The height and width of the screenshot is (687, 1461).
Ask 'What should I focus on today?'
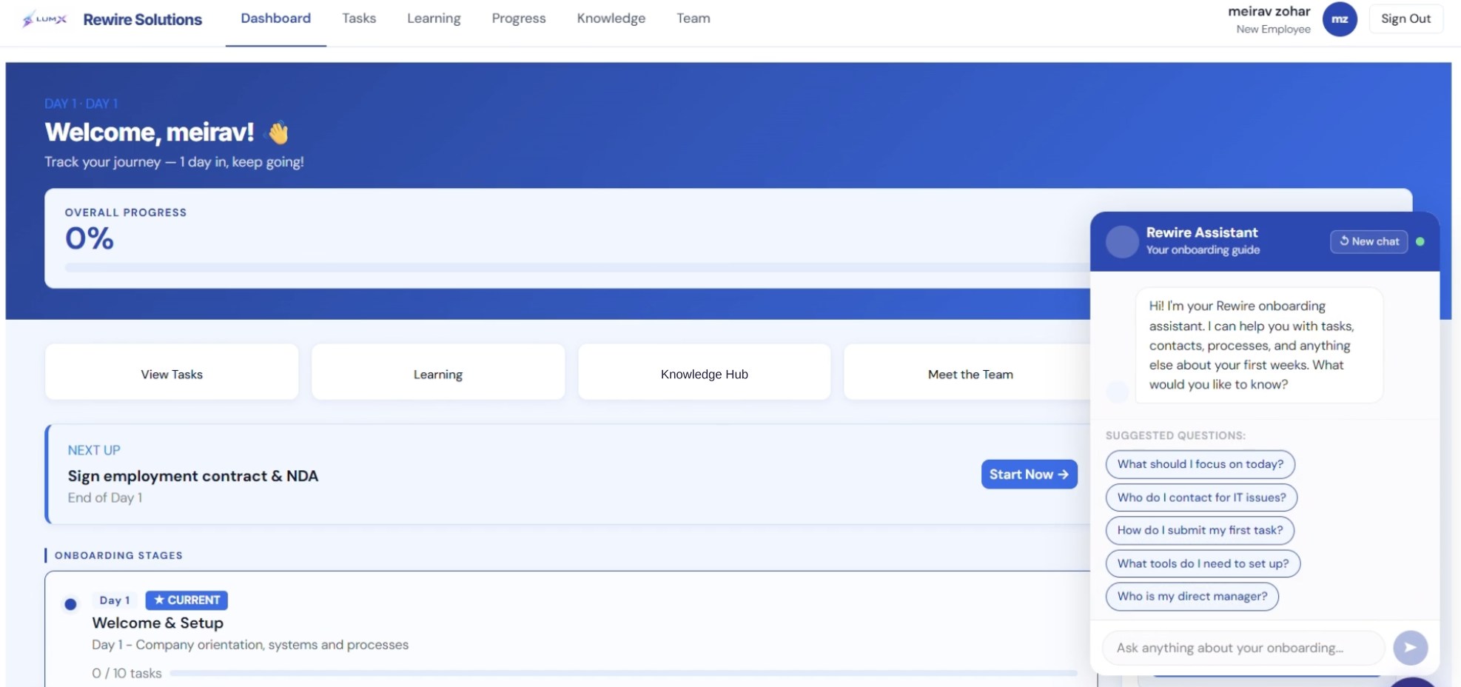tap(1200, 464)
